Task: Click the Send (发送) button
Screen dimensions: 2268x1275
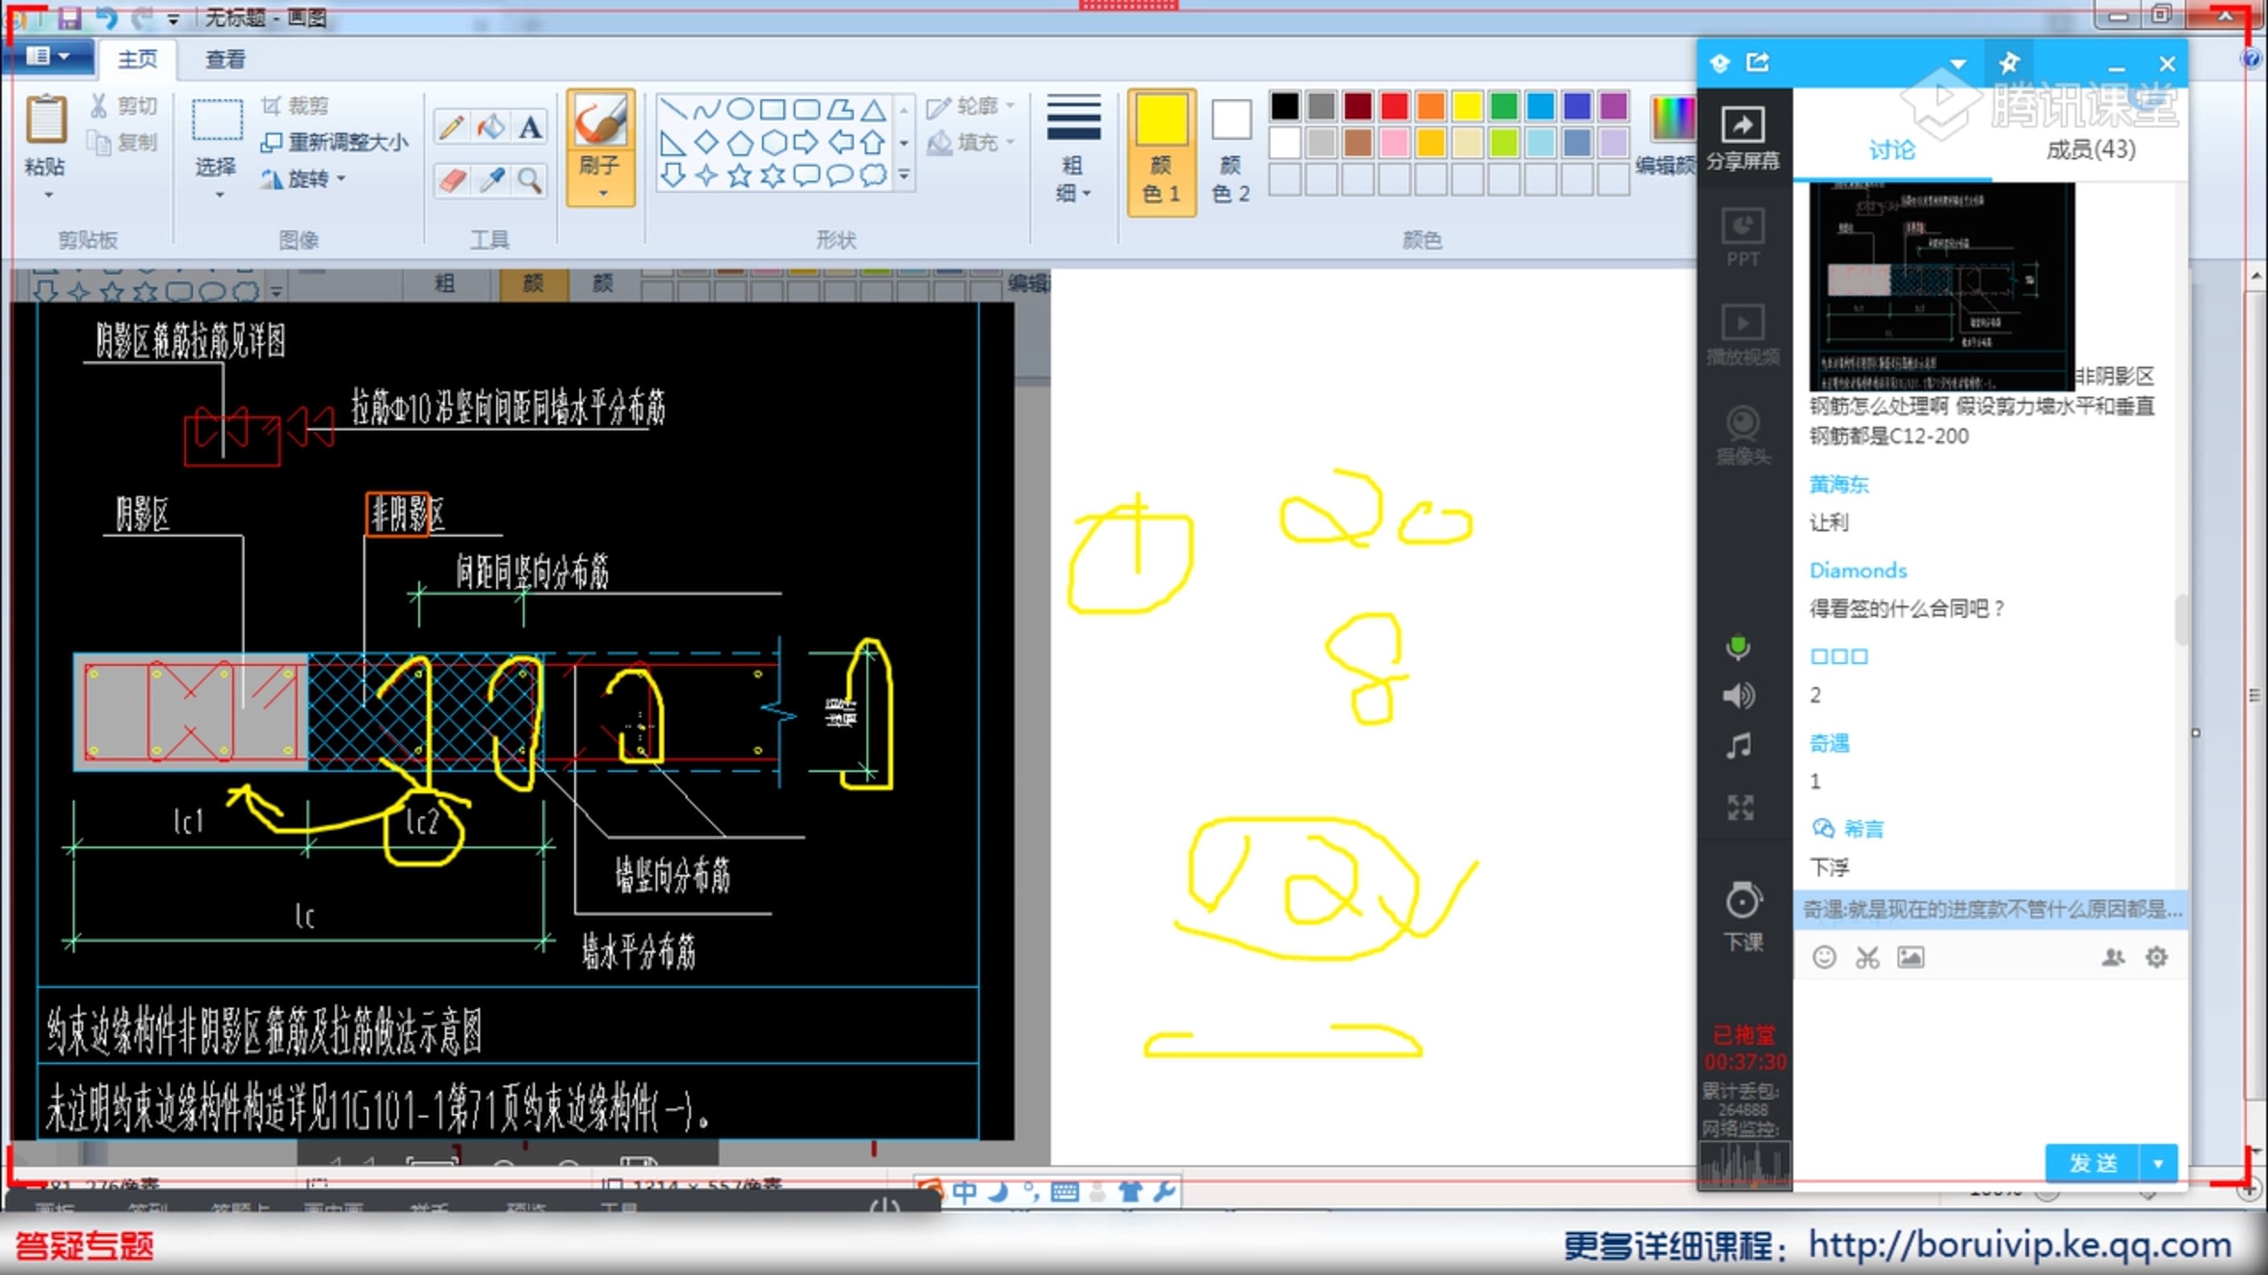Action: 2093,1163
